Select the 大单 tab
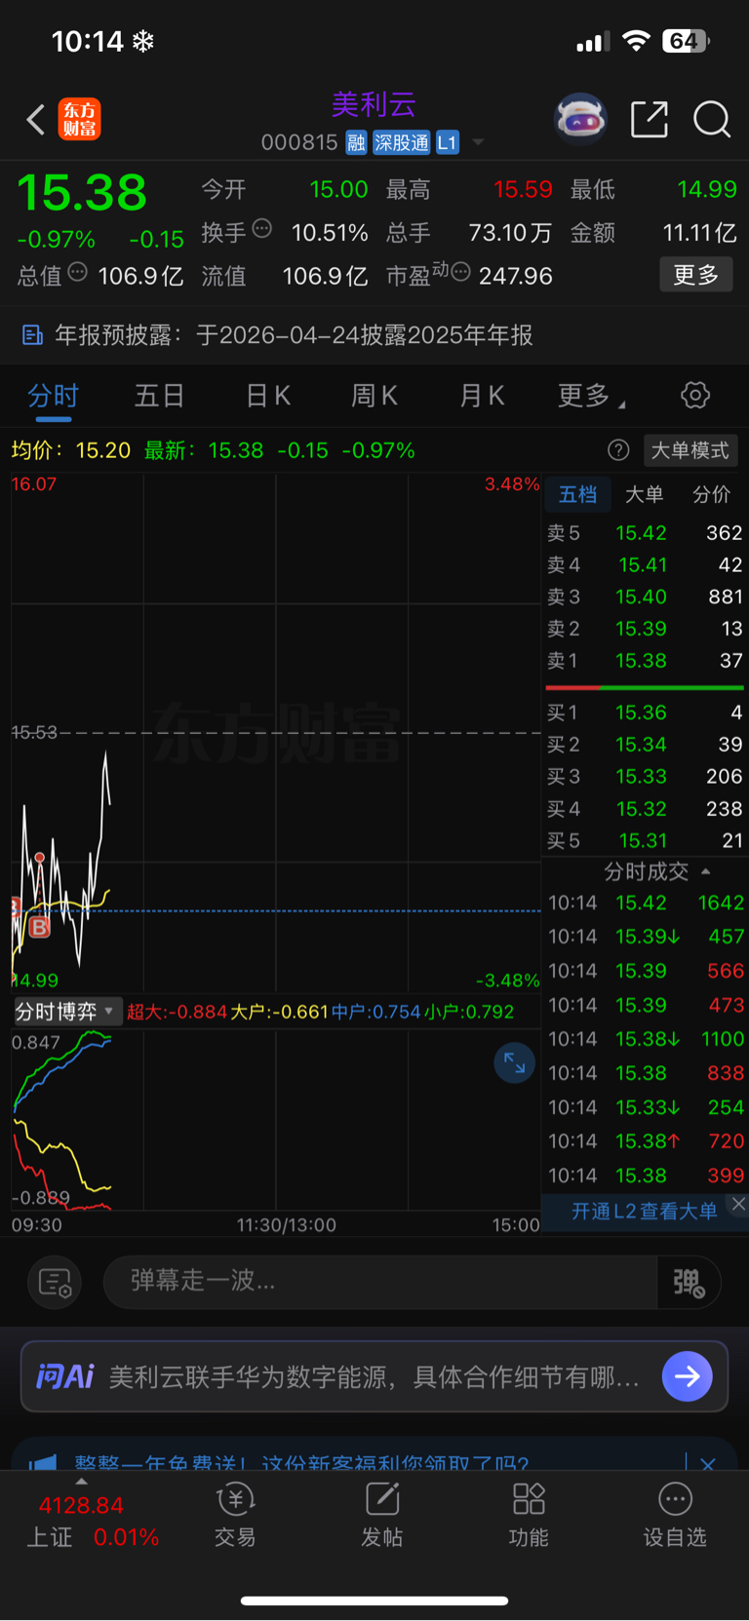749x1621 pixels. (x=644, y=494)
